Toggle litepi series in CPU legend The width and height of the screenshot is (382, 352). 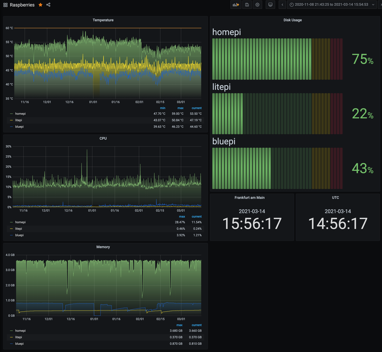[x=18, y=229]
